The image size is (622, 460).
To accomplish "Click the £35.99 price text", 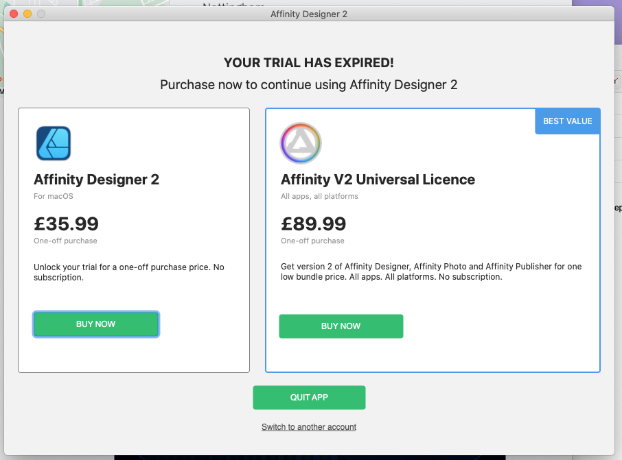I will click(66, 224).
